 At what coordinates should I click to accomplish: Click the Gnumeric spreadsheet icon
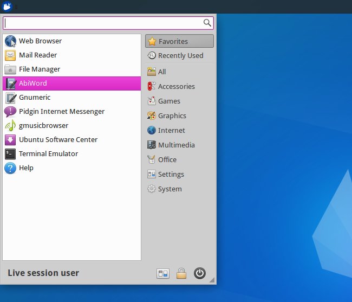10,98
